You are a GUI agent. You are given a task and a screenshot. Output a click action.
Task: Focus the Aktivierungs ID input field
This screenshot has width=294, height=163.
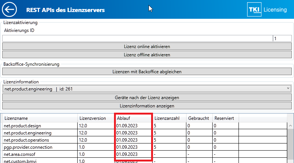(x=137, y=38)
